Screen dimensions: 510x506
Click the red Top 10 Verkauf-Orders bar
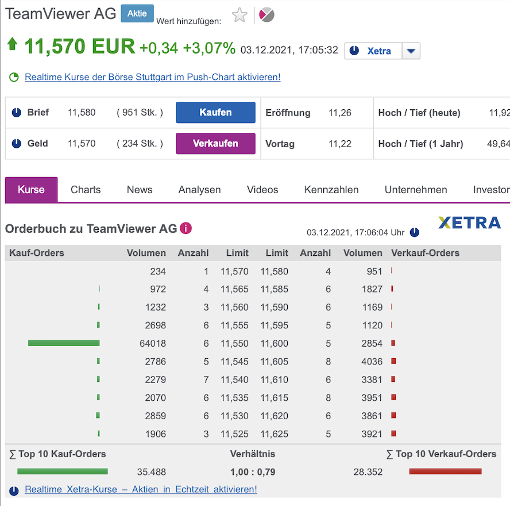click(x=445, y=471)
